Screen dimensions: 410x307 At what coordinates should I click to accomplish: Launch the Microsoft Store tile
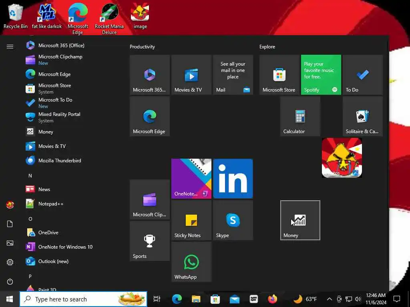tap(279, 75)
